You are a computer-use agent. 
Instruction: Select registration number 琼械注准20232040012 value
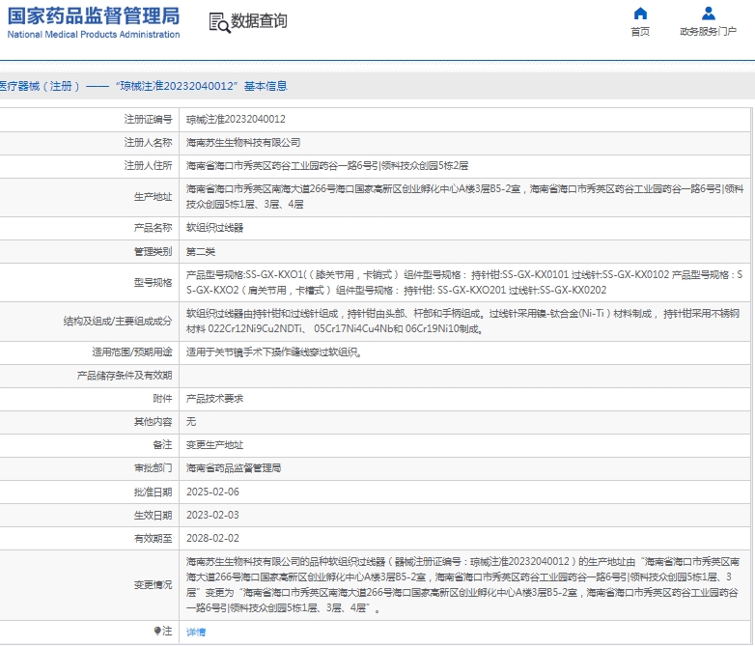(236, 119)
